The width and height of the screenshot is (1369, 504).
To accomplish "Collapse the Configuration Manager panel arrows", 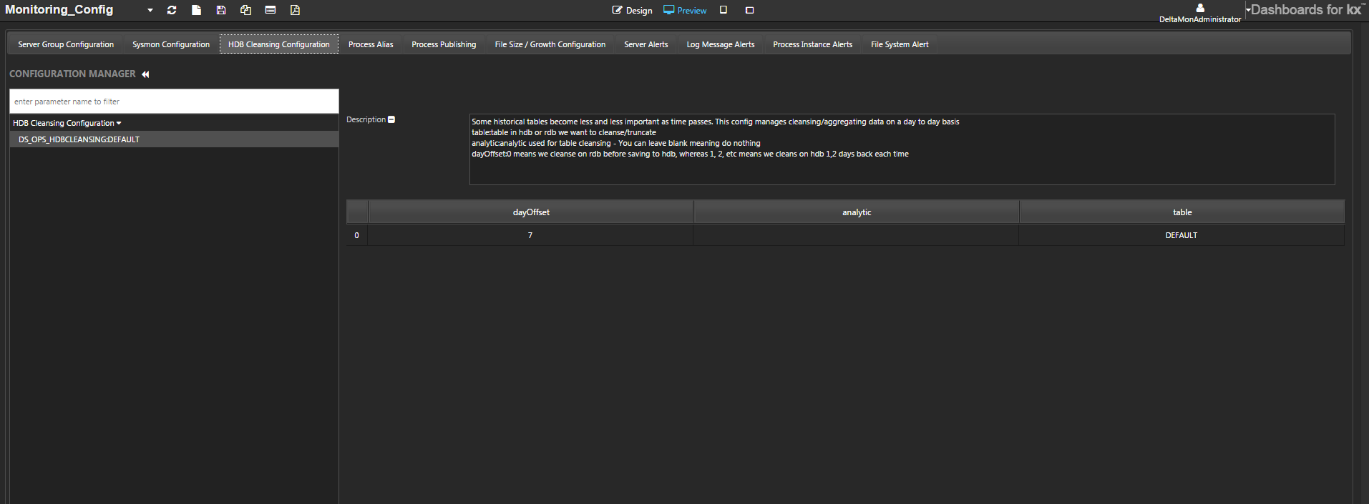I will [145, 74].
